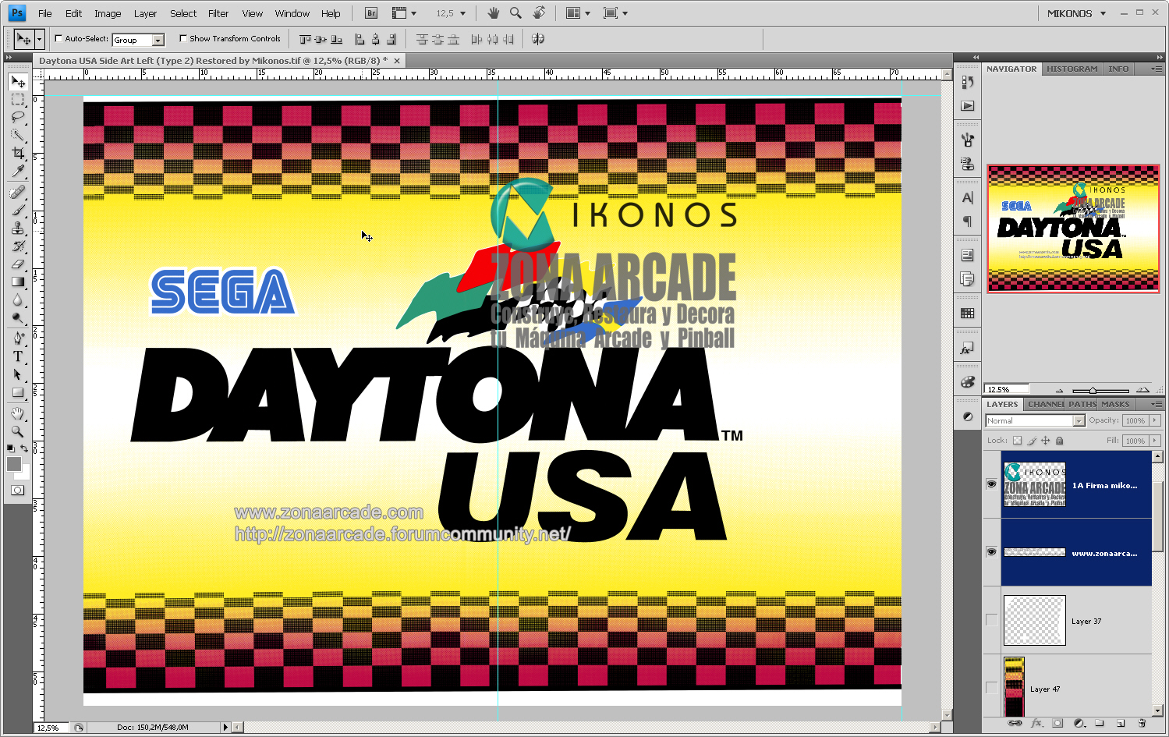Click the status bar zoom percentage field
This screenshot has width=1169, height=737.
pos(52,728)
